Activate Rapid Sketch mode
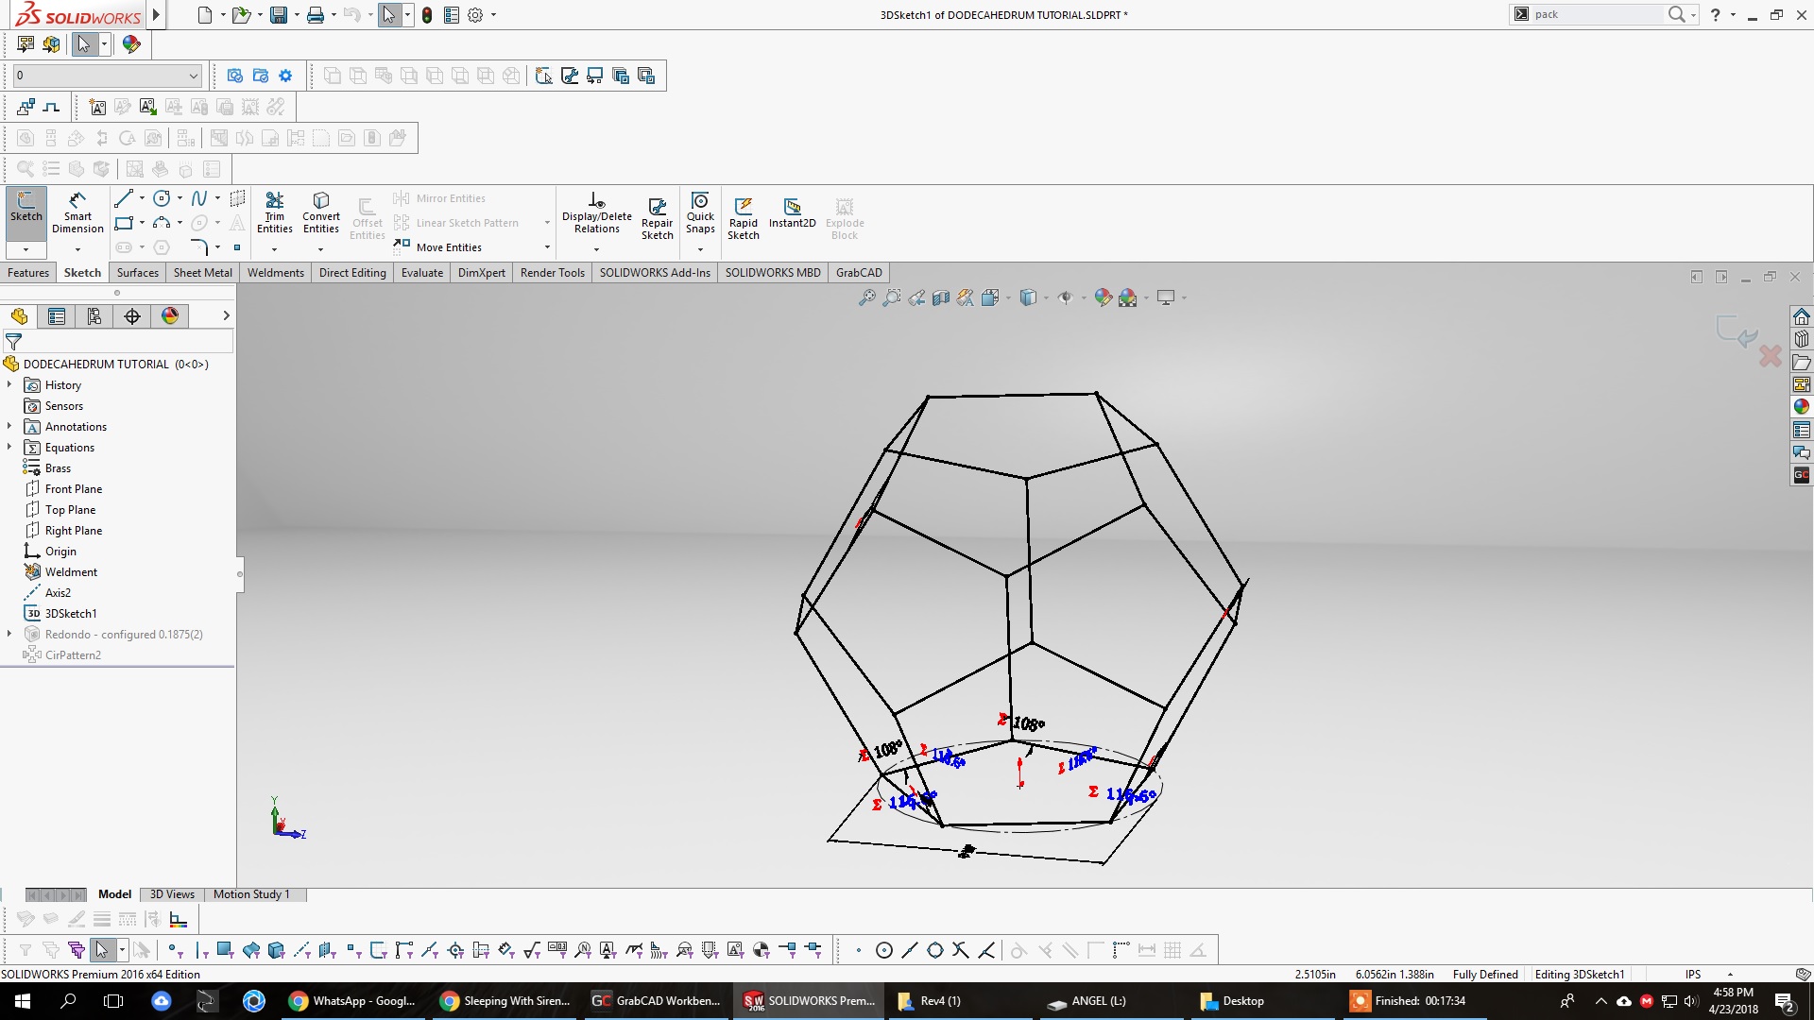This screenshot has height=1020, width=1814. (744, 215)
